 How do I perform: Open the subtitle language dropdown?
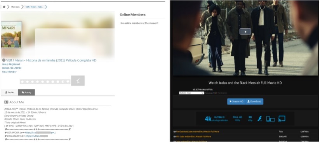[x=191, y=93]
